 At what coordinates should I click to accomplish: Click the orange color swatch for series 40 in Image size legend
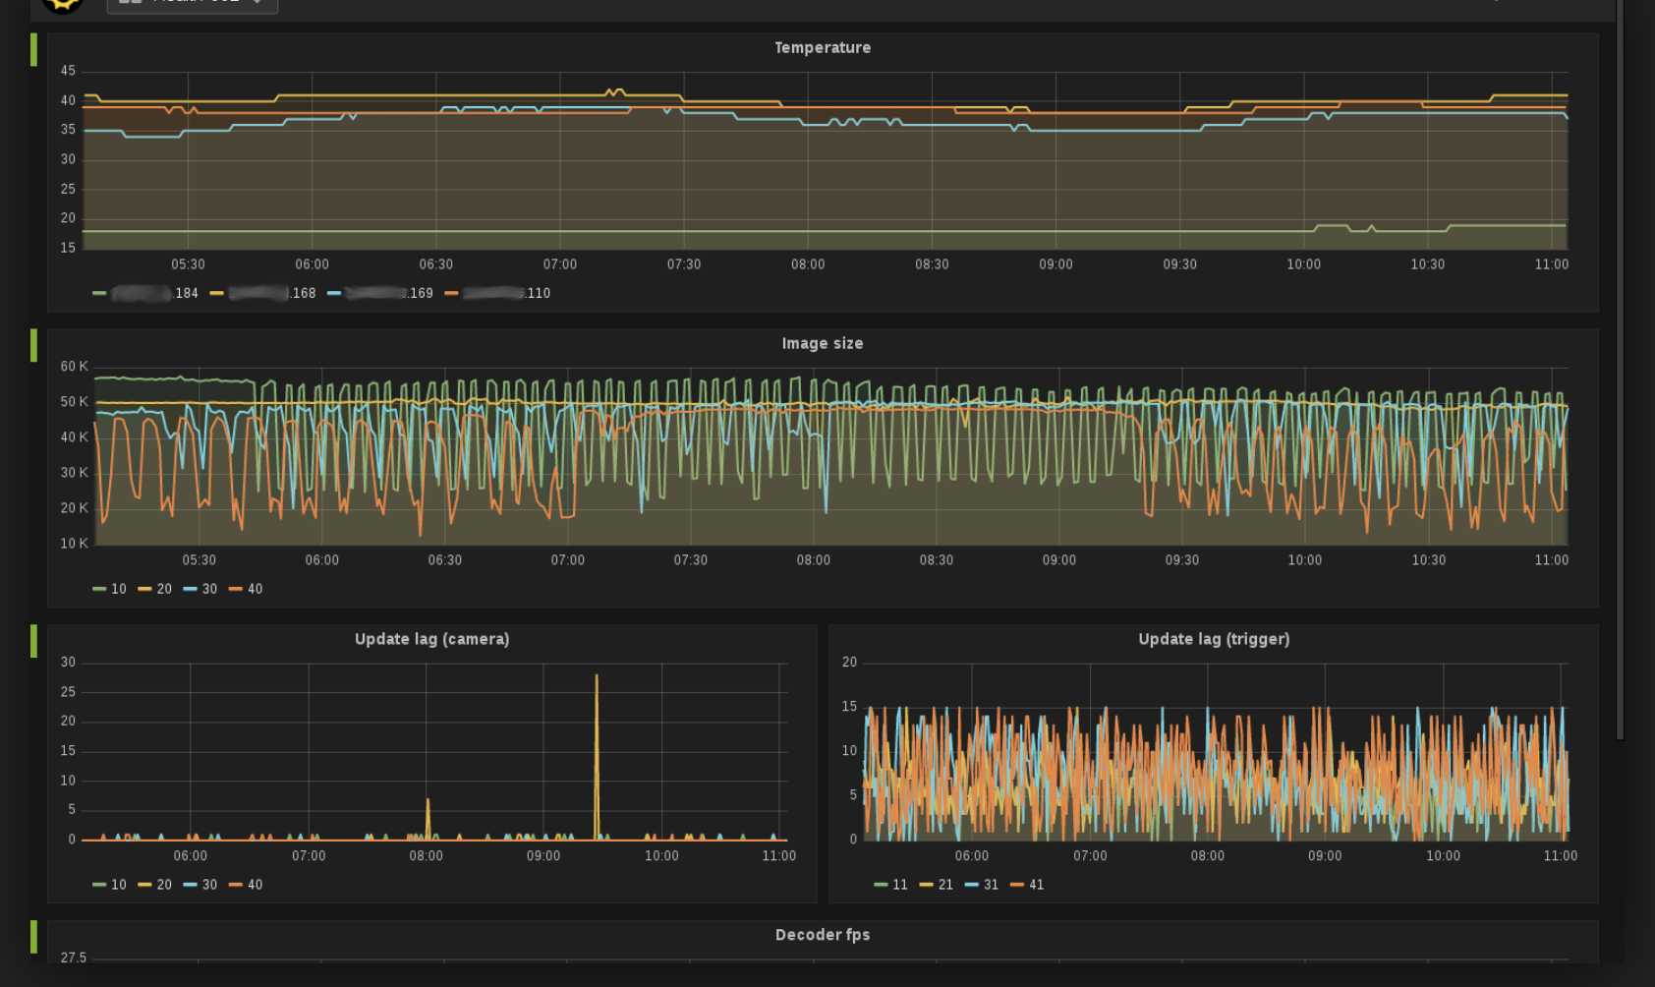click(235, 589)
